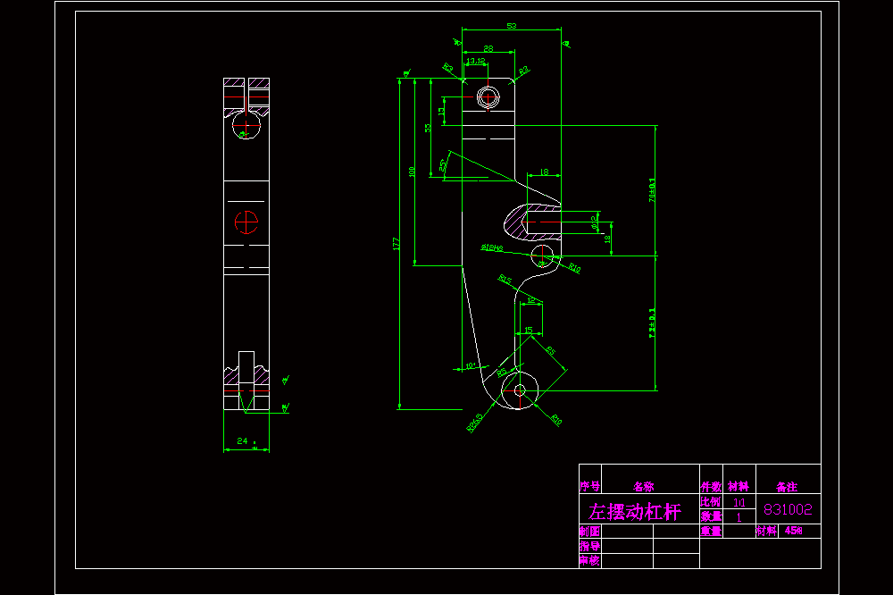Image resolution: width=893 pixels, height=595 pixels.
Task: Click the "24" width dimension in side view
Action: 242,440
